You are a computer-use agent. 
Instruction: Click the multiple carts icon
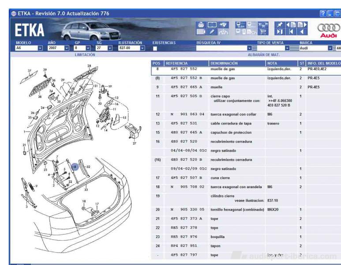coord(263,25)
